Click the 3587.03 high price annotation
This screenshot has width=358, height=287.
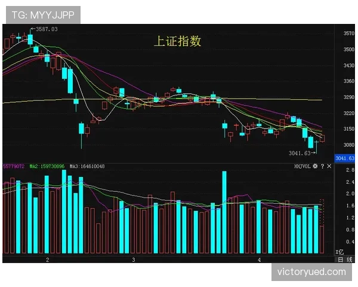coord(47,29)
